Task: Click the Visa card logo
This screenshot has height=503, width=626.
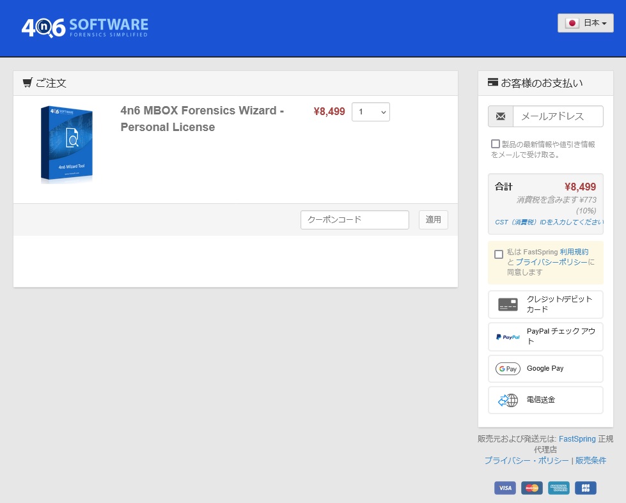Action: [x=505, y=488]
